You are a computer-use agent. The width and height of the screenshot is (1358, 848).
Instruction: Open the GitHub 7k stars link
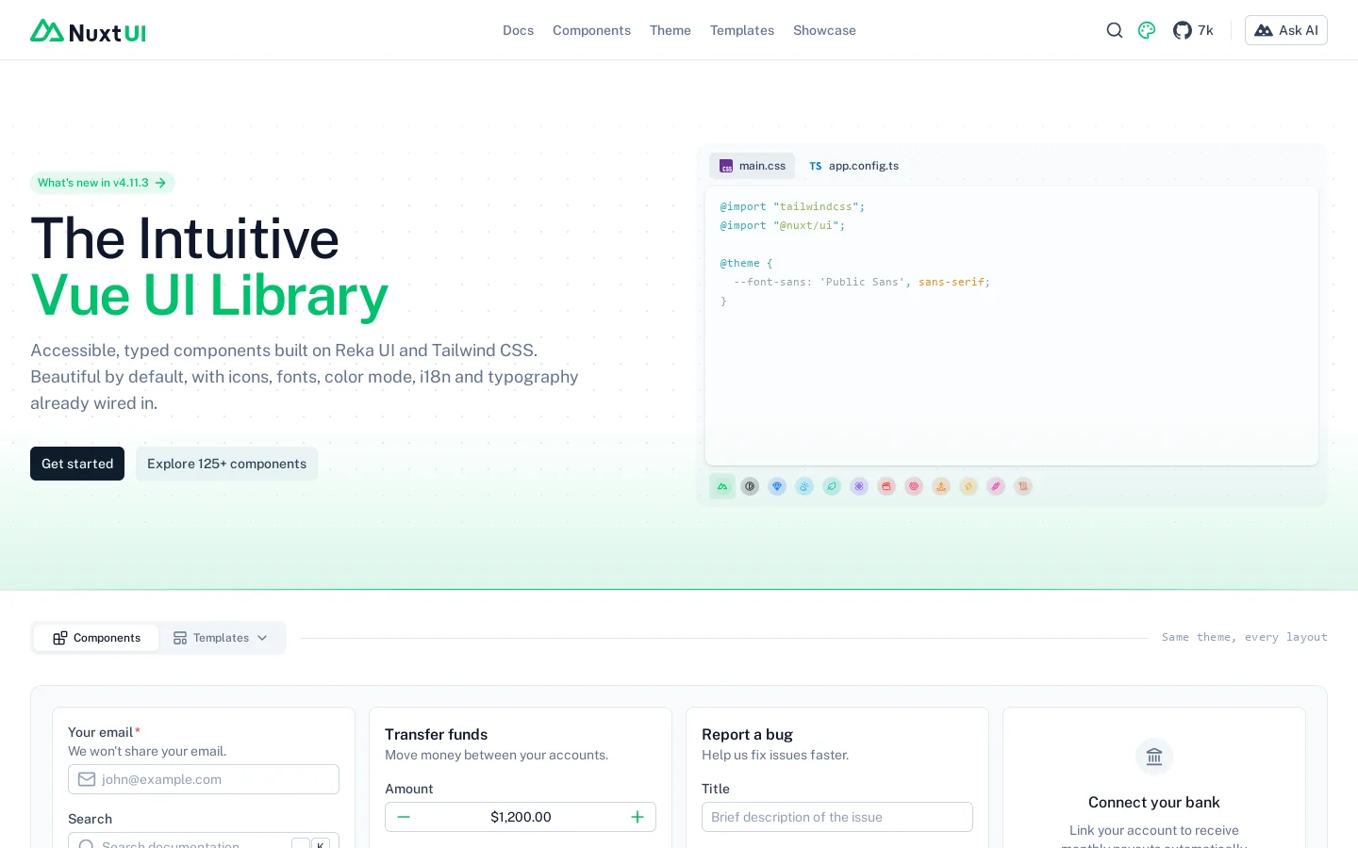[1193, 30]
